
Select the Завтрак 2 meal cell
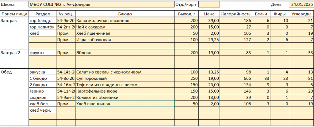tap(14, 53)
